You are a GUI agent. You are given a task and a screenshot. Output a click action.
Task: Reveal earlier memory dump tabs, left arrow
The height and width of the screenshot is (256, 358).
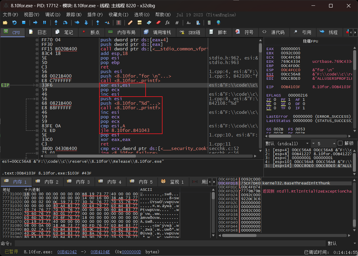[210, 182]
